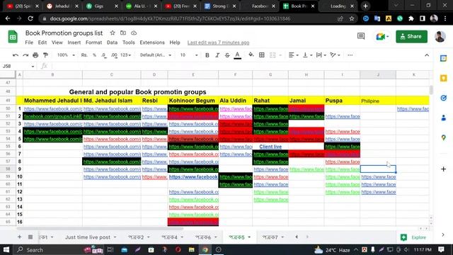This screenshot has width=453, height=255.
Task: Click the Explore button
Action: point(413,237)
